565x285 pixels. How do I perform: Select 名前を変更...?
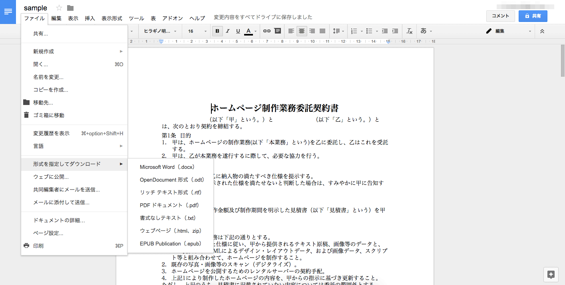[74, 77]
